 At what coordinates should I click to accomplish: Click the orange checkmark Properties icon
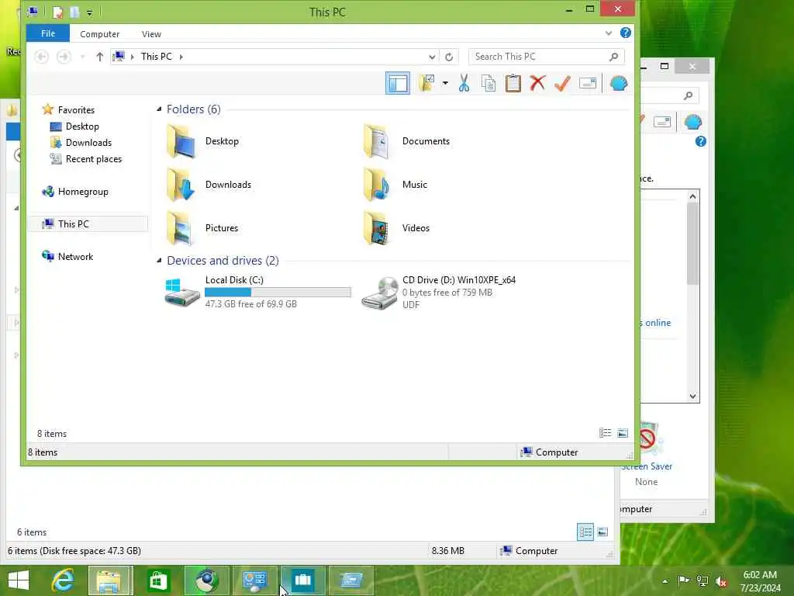tap(563, 83)
